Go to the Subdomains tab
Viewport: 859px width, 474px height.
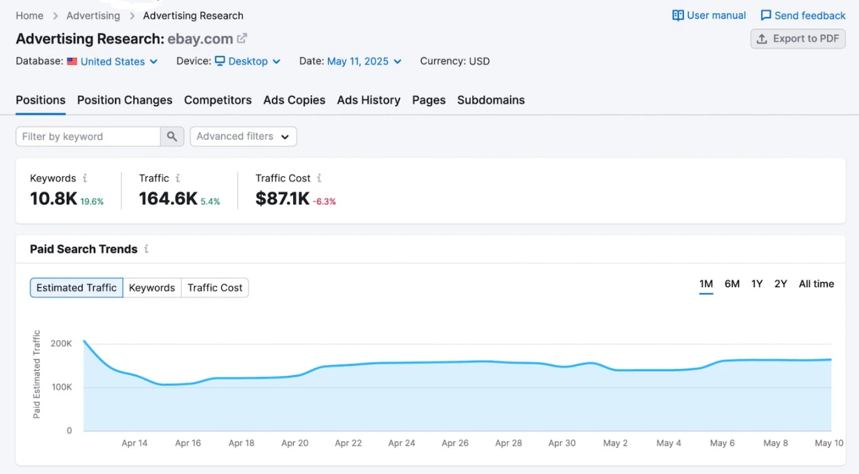tap(491, 100)
